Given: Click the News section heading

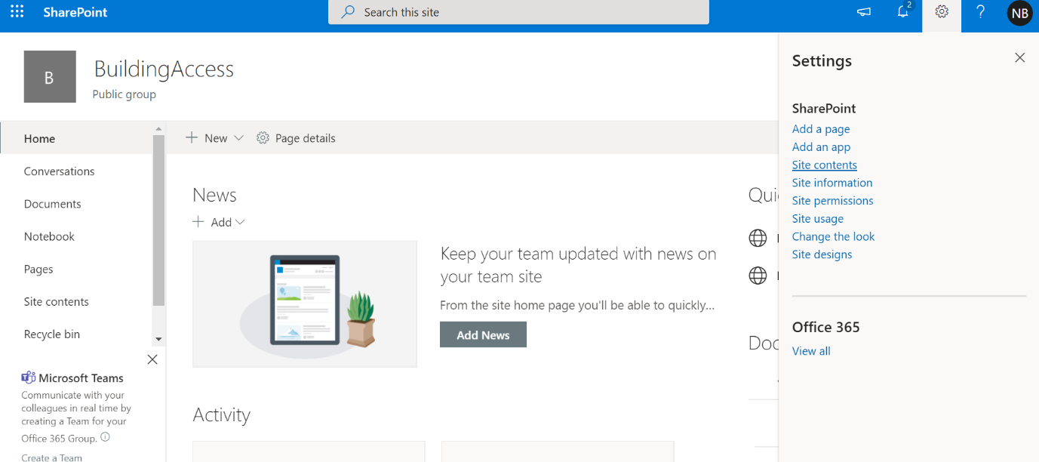Looking at the screenshot, I should click(214, 195).
